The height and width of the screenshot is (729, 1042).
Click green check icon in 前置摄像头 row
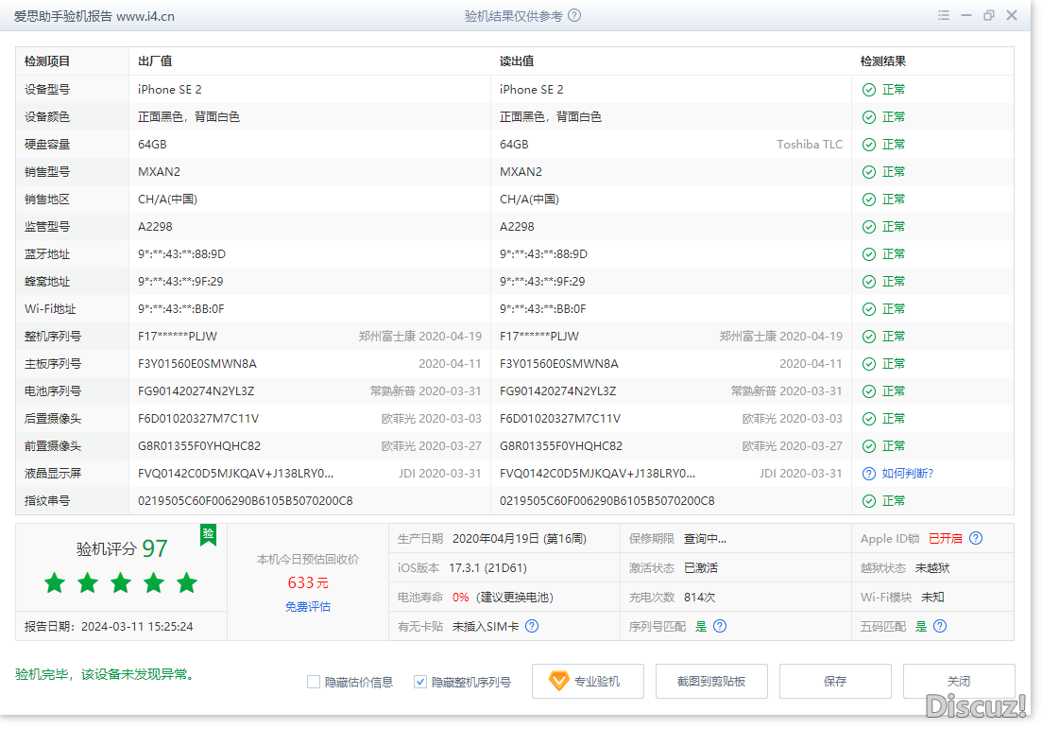868,446
